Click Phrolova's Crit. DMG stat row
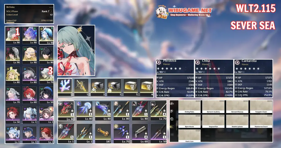 click(175, 95)
